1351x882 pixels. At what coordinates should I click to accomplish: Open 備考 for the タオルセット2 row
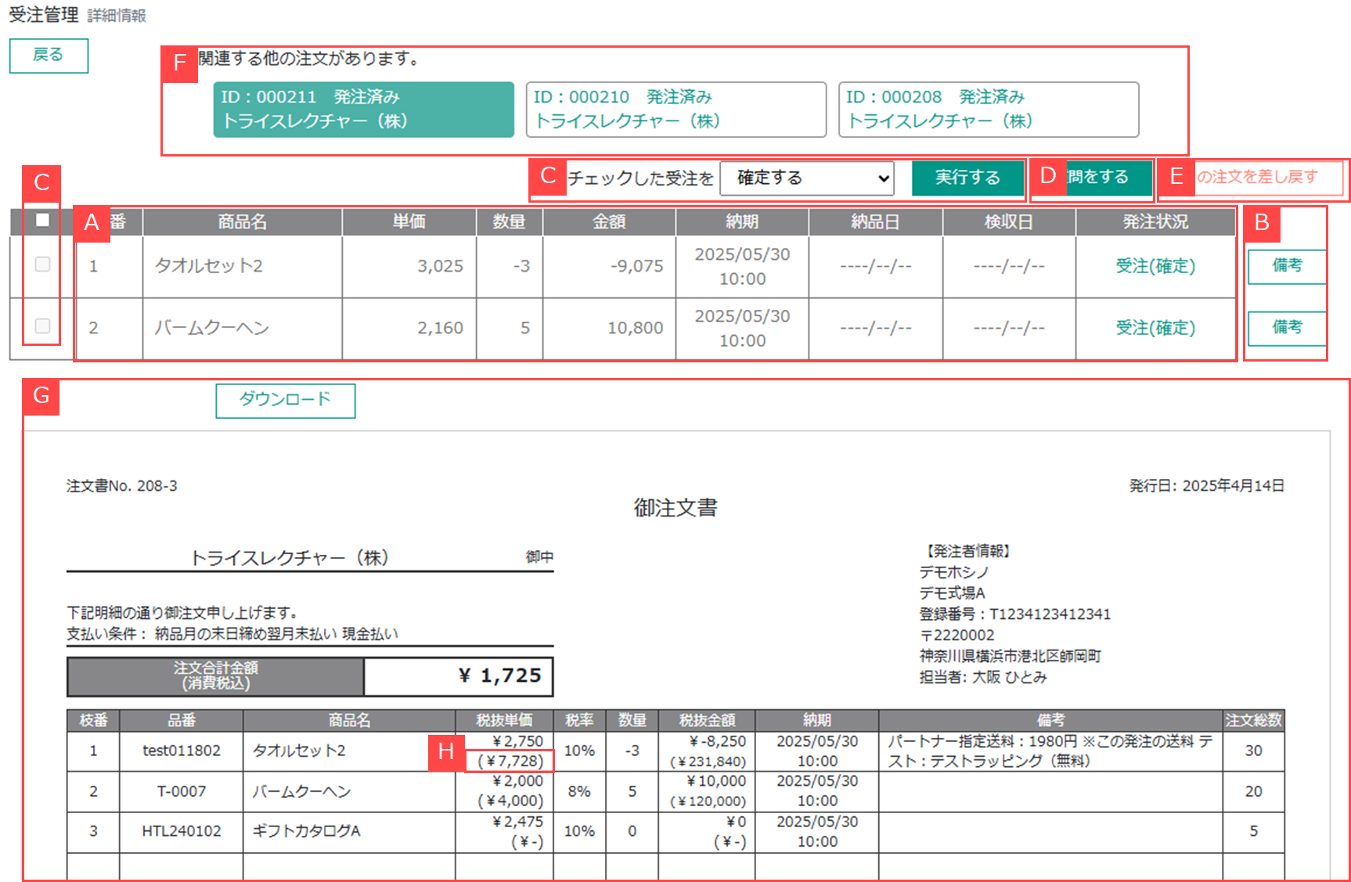point(1286,266)
